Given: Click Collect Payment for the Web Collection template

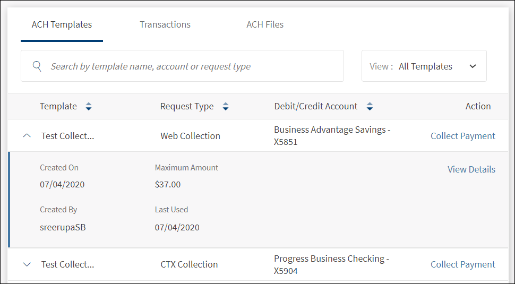Looking at the screenshot, I should click(462, 136).
